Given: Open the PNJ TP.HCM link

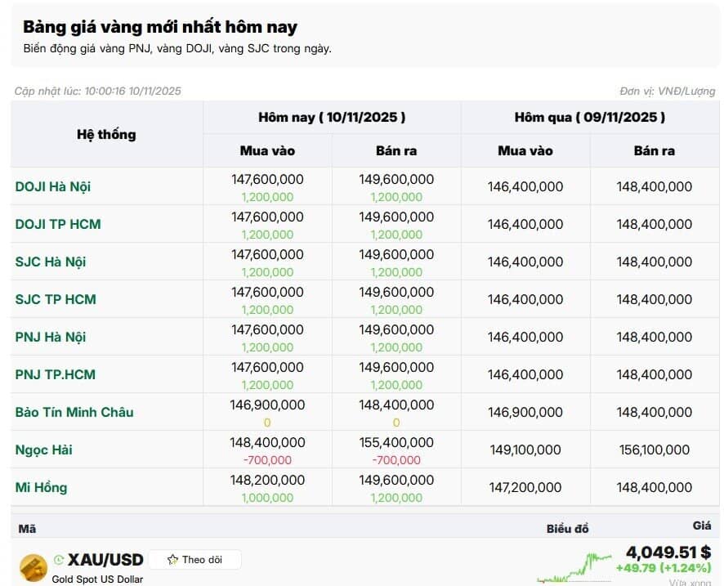Looking at the screenshot, I should (56, 374).
